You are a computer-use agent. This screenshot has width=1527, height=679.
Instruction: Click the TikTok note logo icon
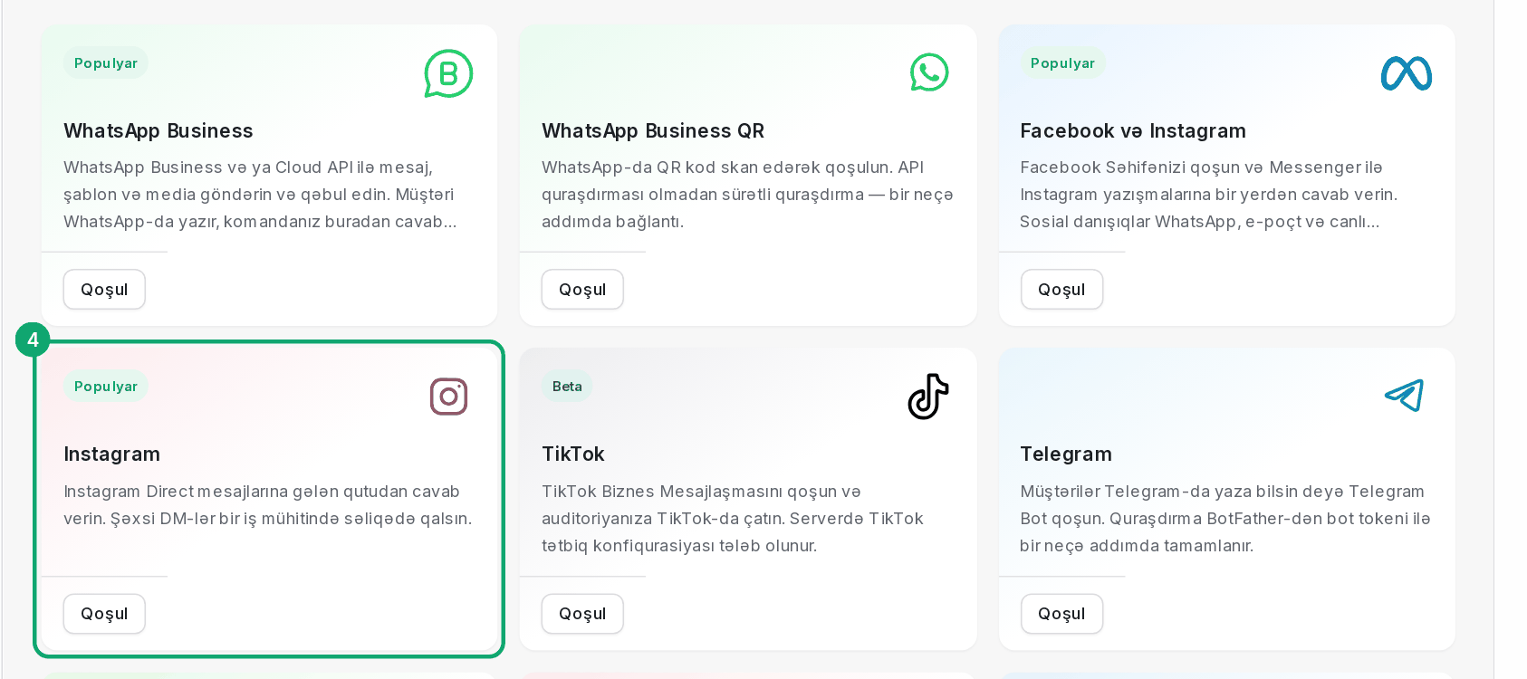(x=928, y=397)
